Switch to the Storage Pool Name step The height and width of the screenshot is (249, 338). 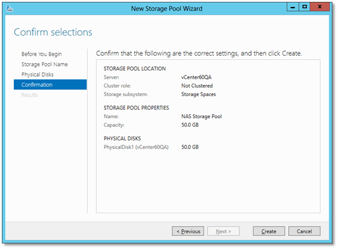pyautogui.click(x=44, y=64)
